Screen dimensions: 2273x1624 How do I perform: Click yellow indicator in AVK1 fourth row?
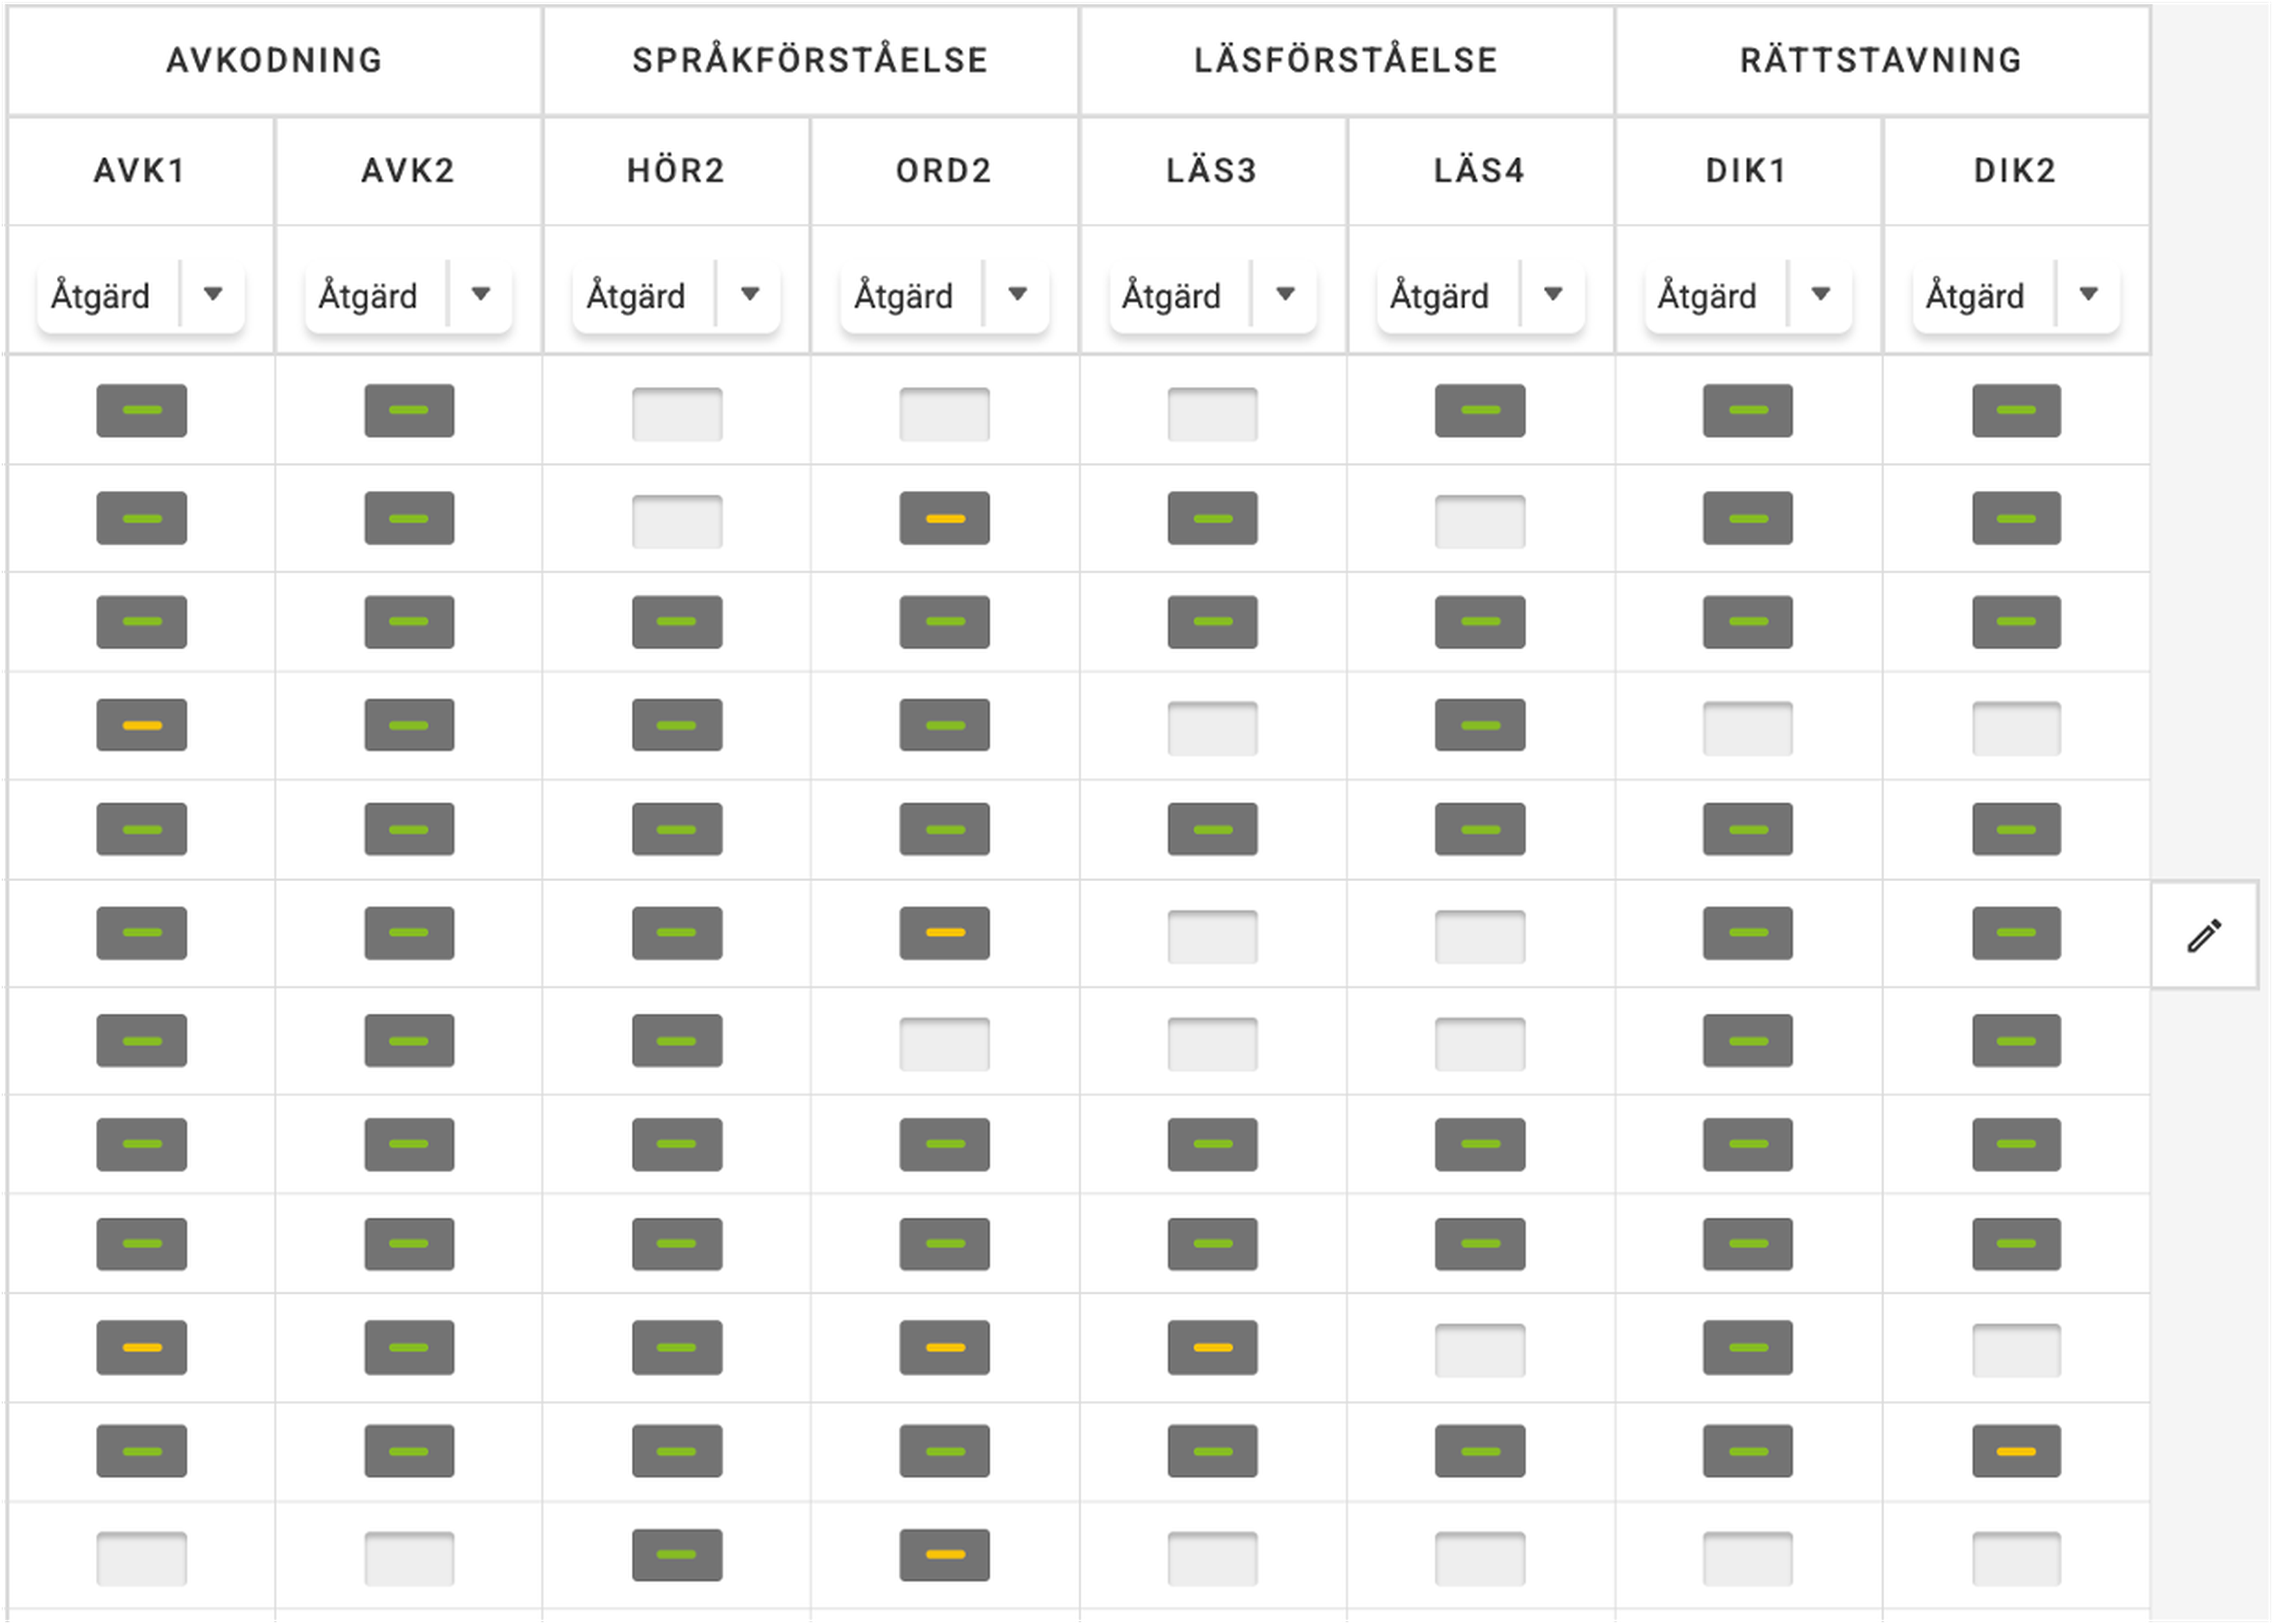click(x=141, y=725)
